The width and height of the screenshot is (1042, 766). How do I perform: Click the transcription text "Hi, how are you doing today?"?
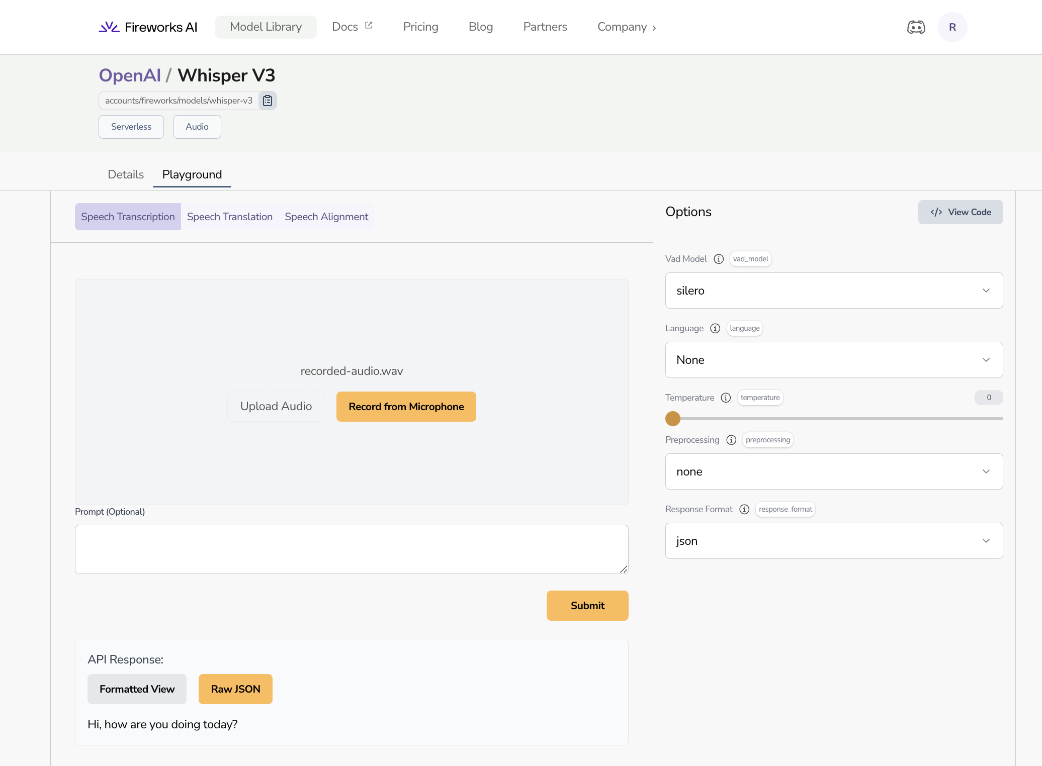pos(162,724)
